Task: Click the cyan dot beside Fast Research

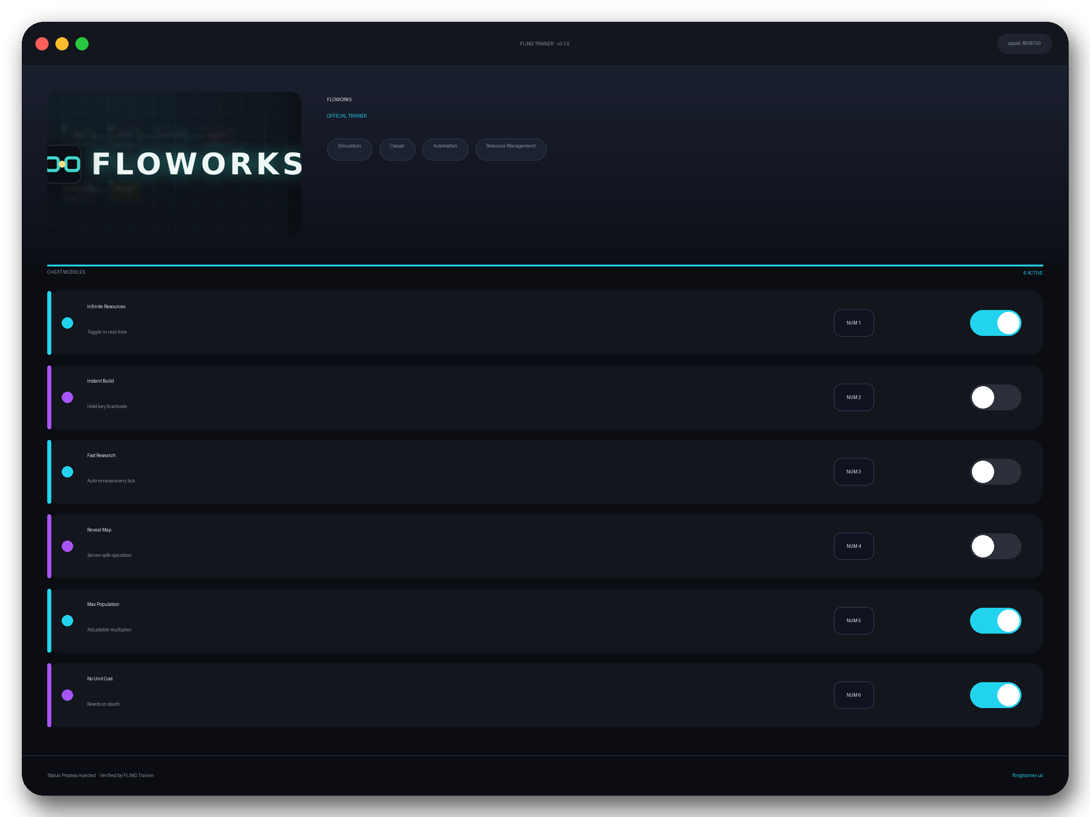Action: coord(68,472)
